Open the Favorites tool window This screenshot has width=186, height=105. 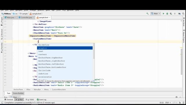pyautogui.click(x=2, y=48)
